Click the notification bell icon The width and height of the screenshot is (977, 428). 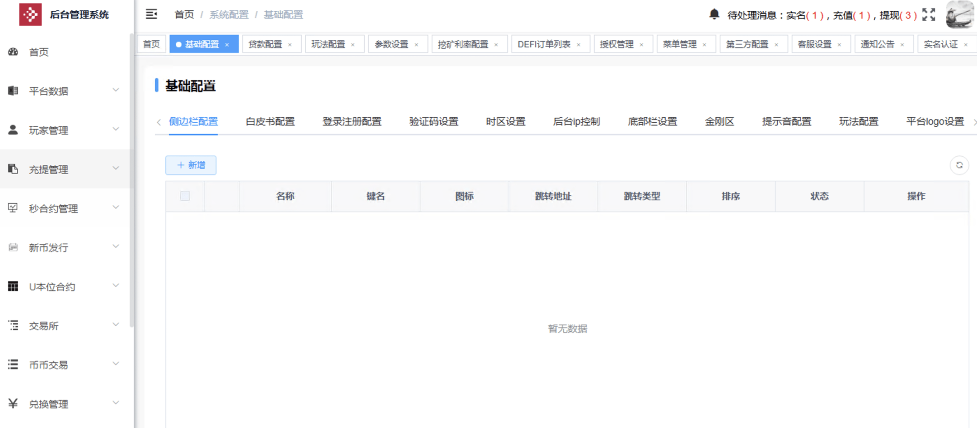(x=714, y=14)
